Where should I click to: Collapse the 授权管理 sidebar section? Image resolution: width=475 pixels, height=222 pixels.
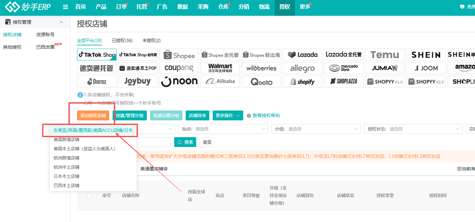[61, 22]
